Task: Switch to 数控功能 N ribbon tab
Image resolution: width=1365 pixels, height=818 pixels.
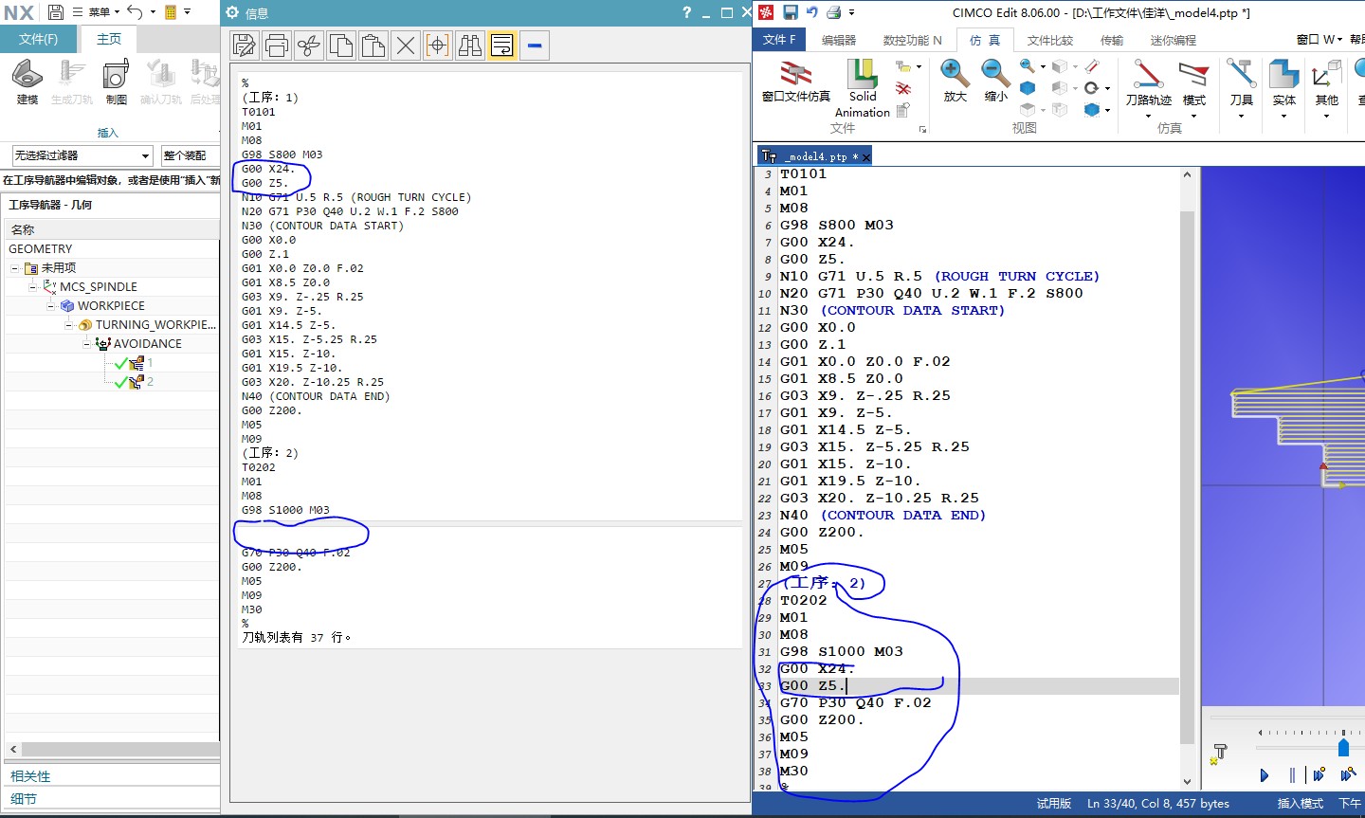Action: pos(912,40)
